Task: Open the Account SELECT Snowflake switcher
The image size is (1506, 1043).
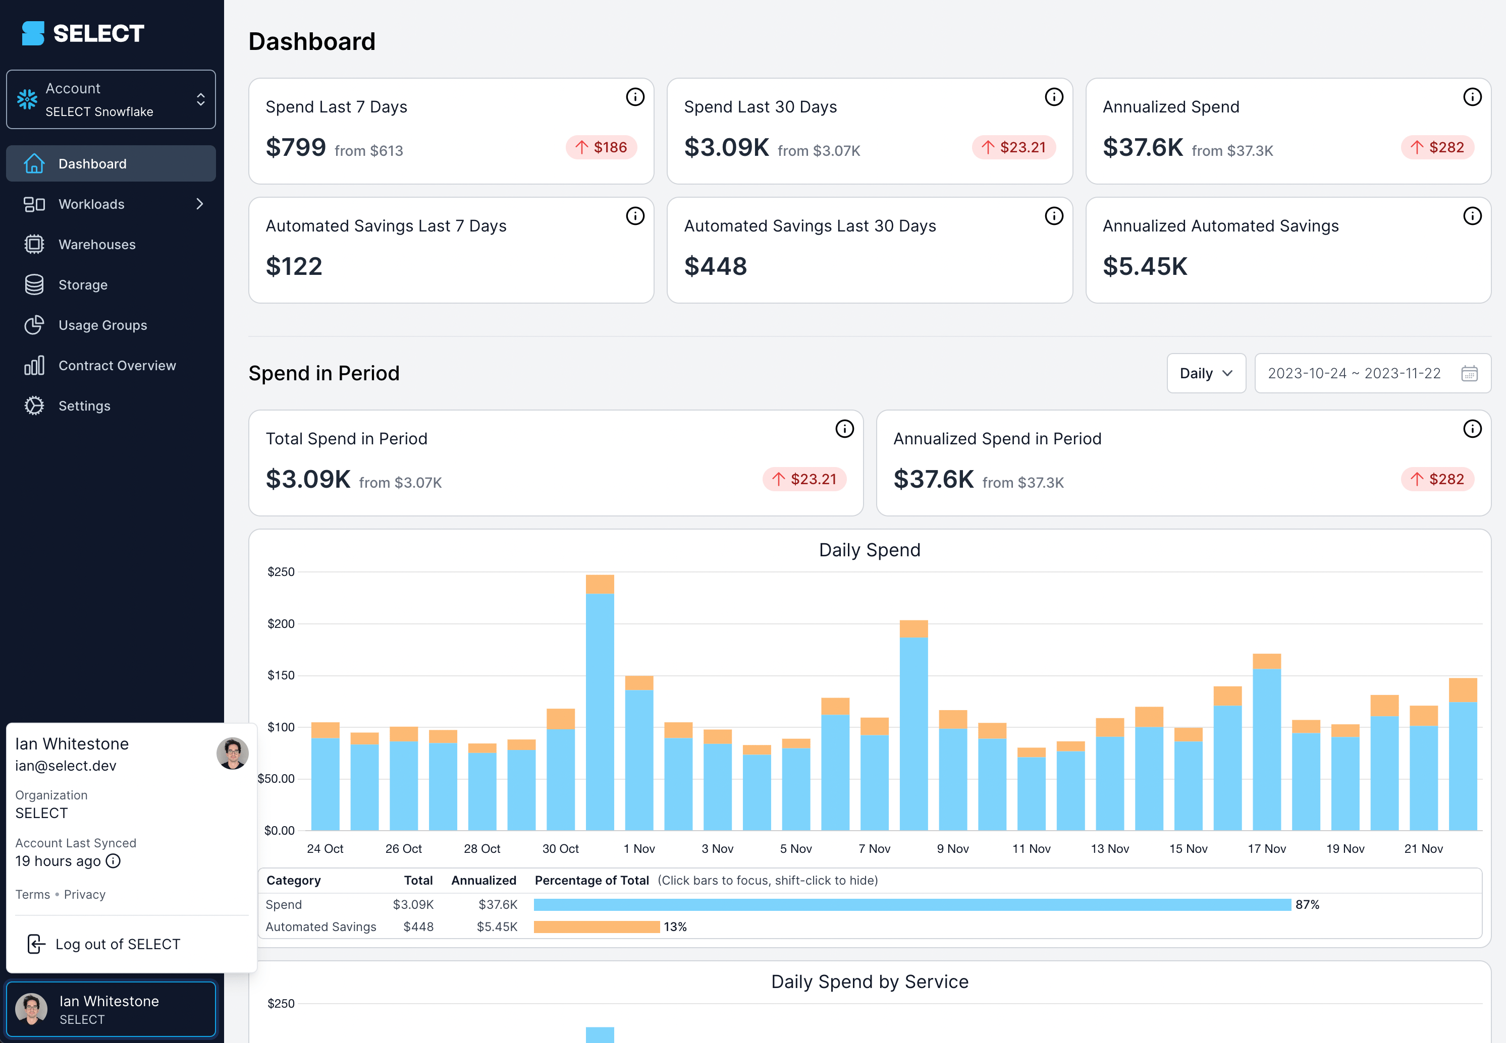Action: (111, 99)
